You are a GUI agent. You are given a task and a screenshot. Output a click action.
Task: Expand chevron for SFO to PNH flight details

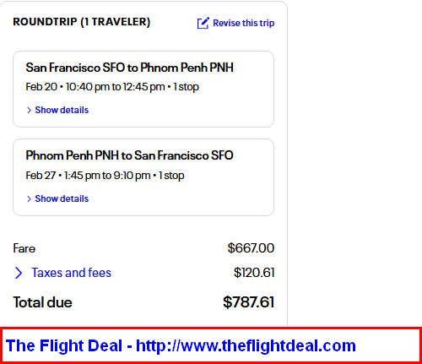(29, 110)
